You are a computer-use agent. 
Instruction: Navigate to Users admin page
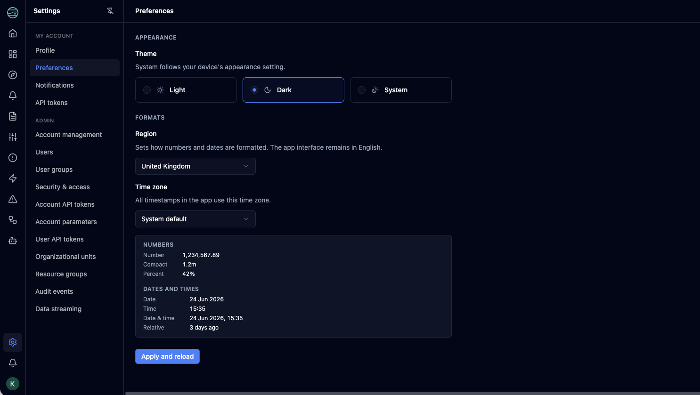(x=74, y=152)
